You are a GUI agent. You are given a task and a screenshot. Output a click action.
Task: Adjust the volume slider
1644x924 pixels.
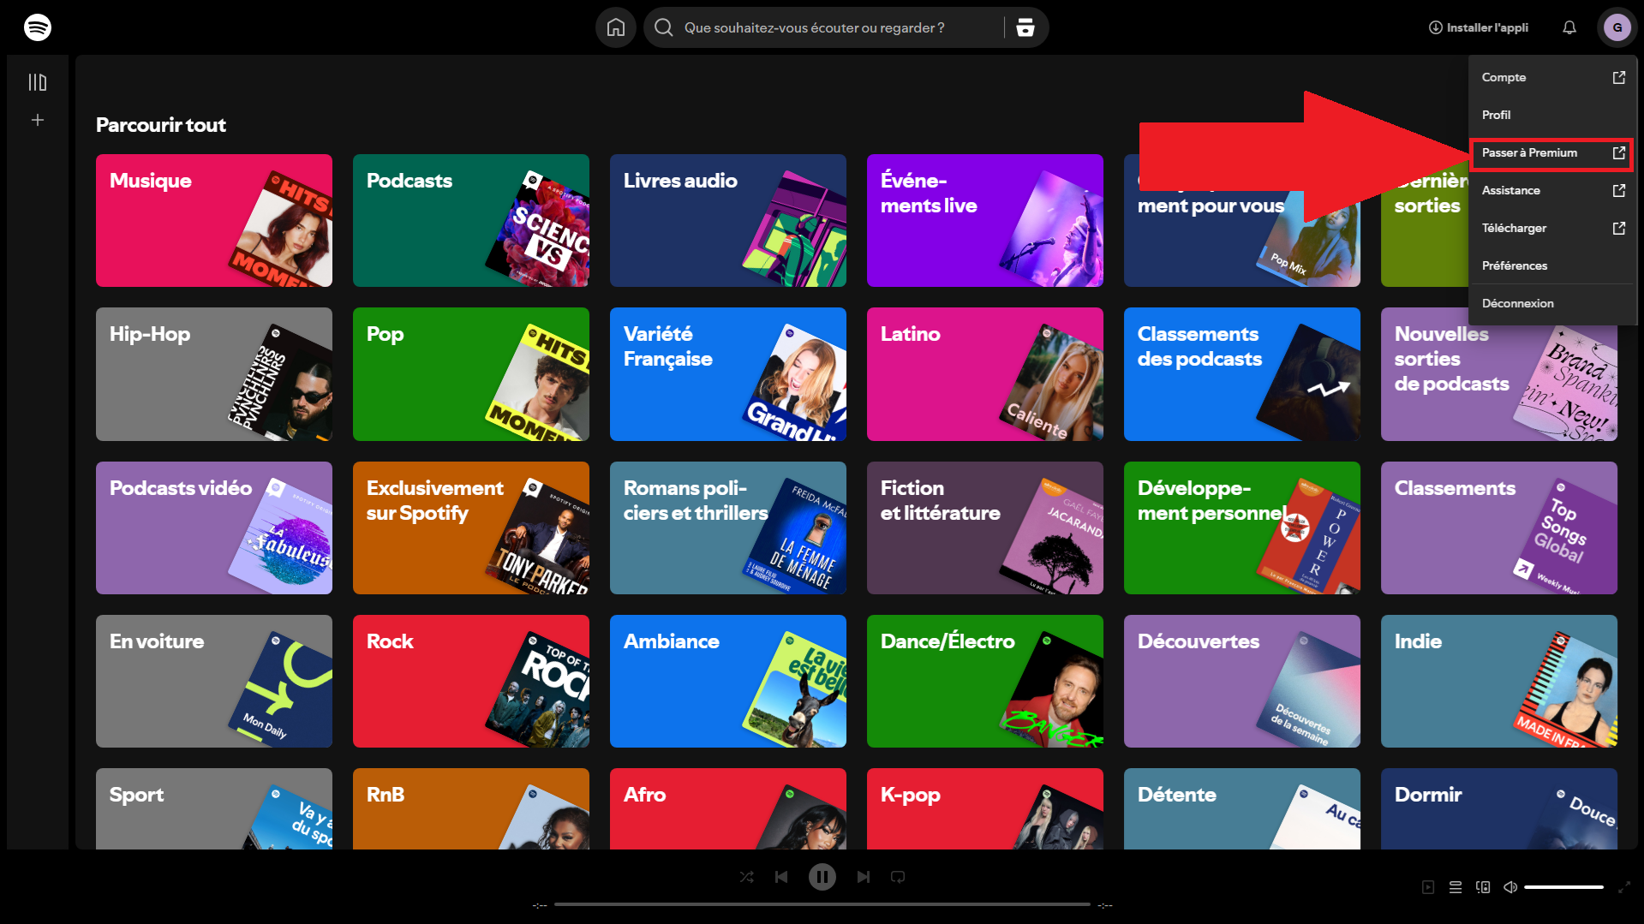click(1563, 887)
